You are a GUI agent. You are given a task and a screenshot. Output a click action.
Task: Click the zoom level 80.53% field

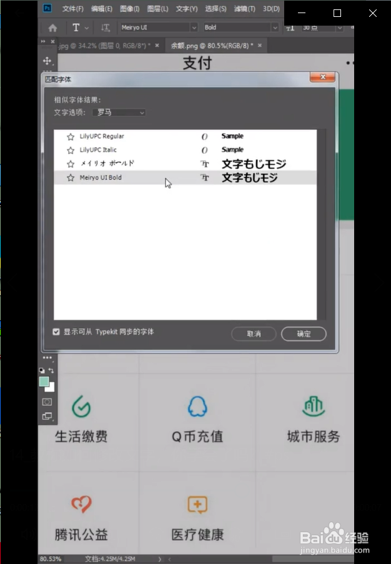point(51,559)
